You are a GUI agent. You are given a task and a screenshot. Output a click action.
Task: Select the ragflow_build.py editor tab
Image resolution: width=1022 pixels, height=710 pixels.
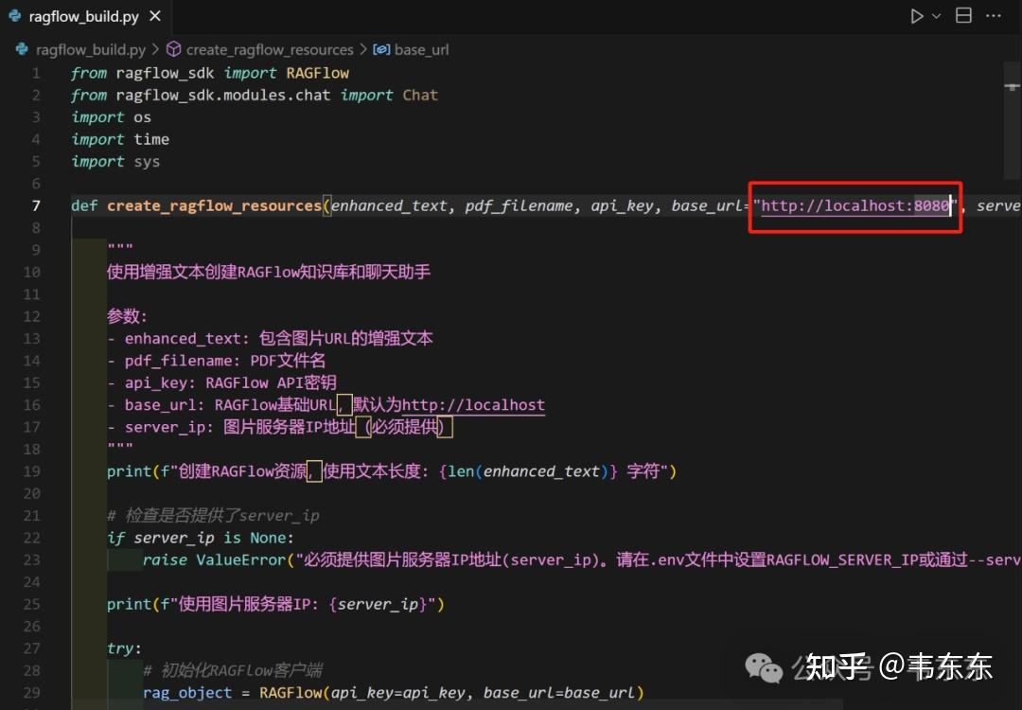[x=85, y=16]
